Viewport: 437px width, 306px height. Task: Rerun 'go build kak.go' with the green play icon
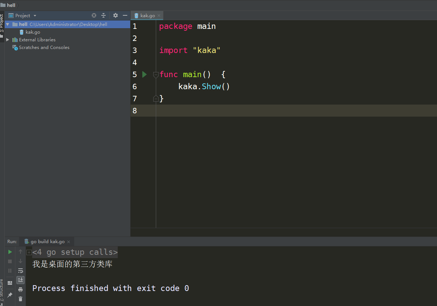pos(10,252)
